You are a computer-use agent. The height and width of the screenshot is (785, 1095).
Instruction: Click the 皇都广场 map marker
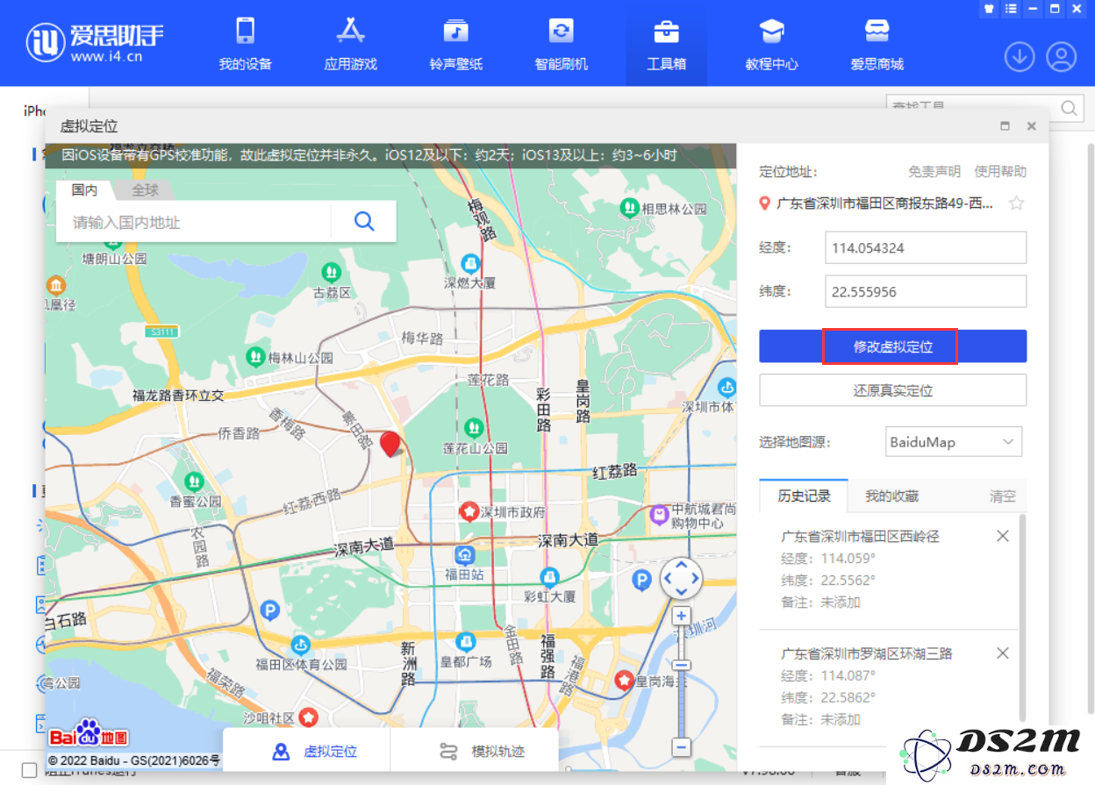click(x=465, y=642)
